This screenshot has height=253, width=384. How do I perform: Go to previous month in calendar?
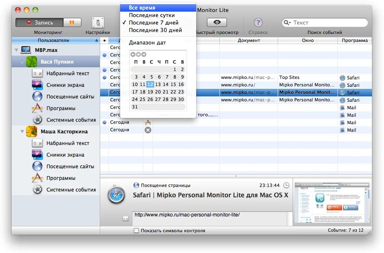[x=133, y=54]
